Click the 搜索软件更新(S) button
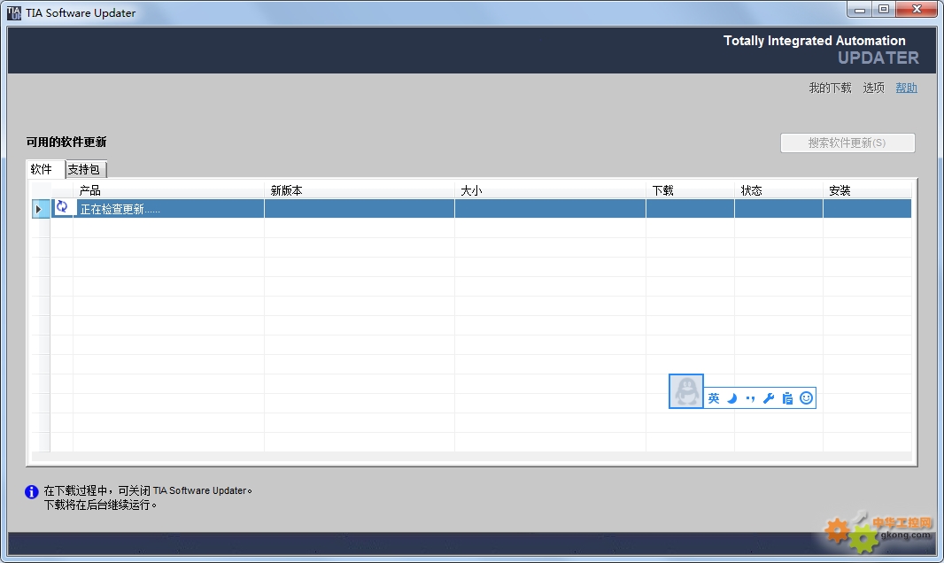 click(x=847, y=143)
